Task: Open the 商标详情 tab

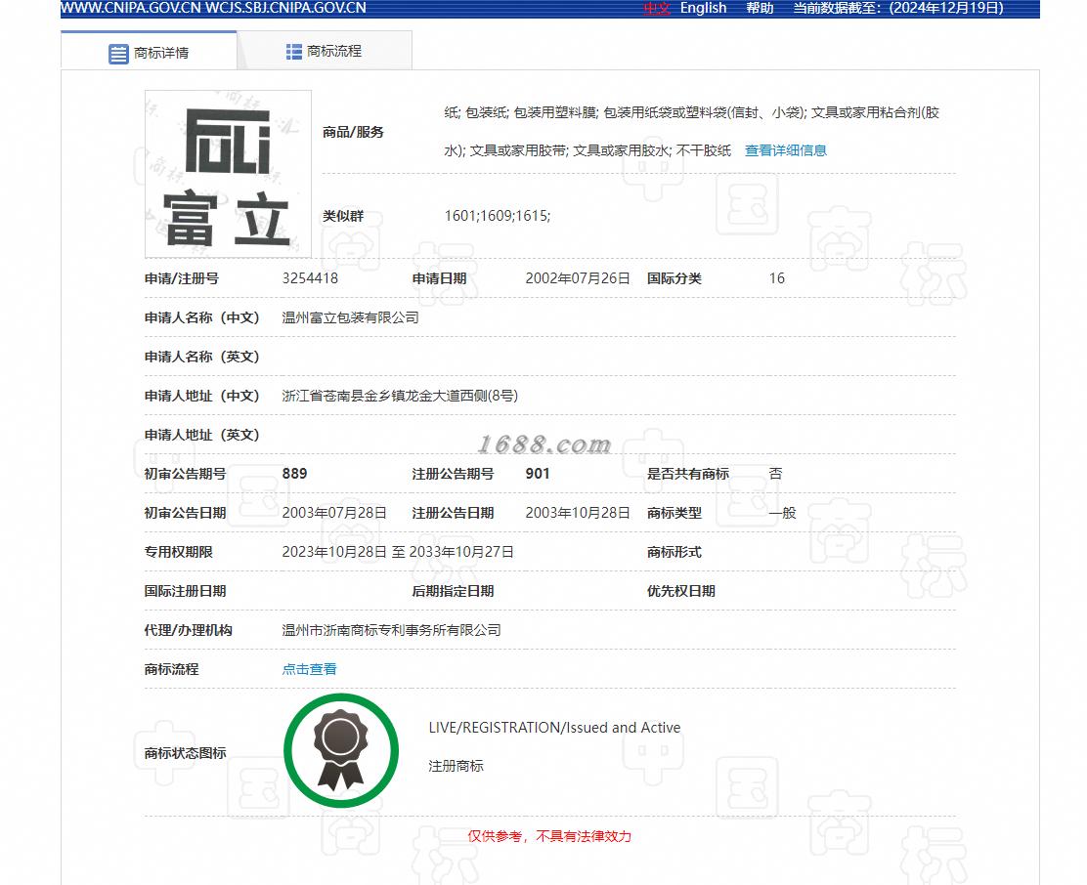Action: (149, 52)
